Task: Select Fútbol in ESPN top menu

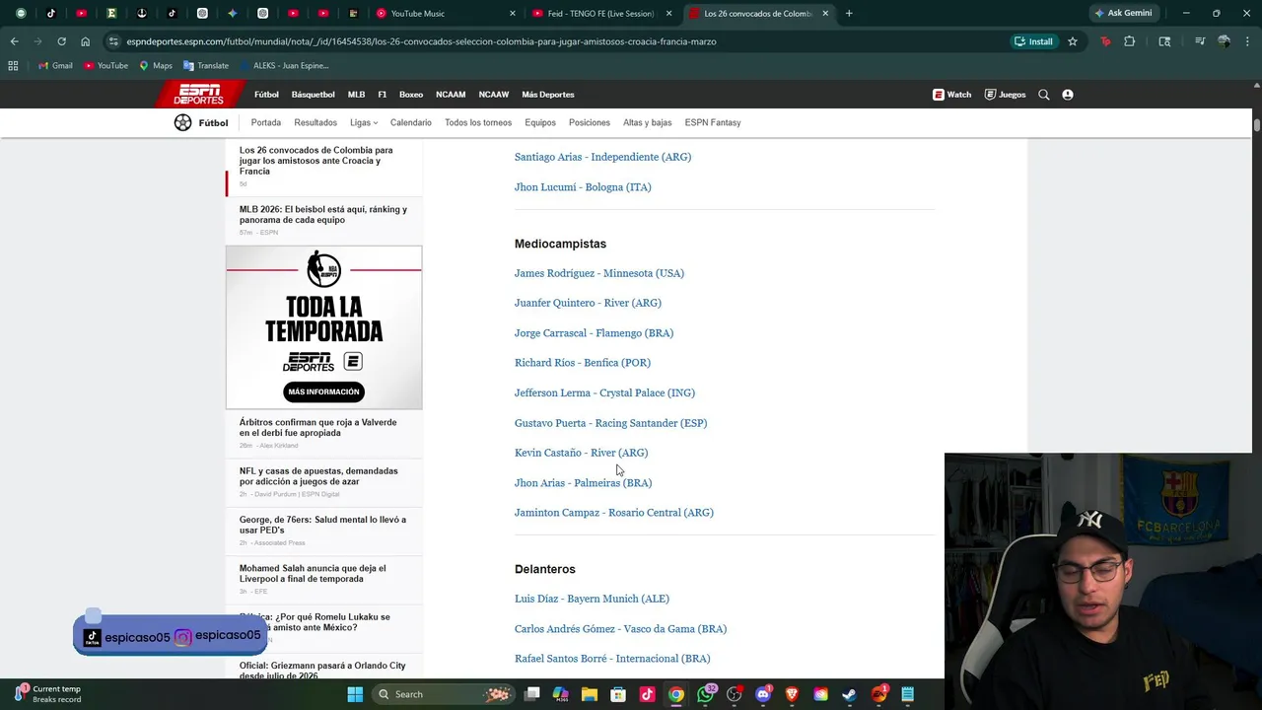Action: [x=266, y=95]
